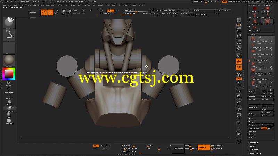
Task: Expand the Remesh section
Action: pyautogui.click(x=253, y=131)
